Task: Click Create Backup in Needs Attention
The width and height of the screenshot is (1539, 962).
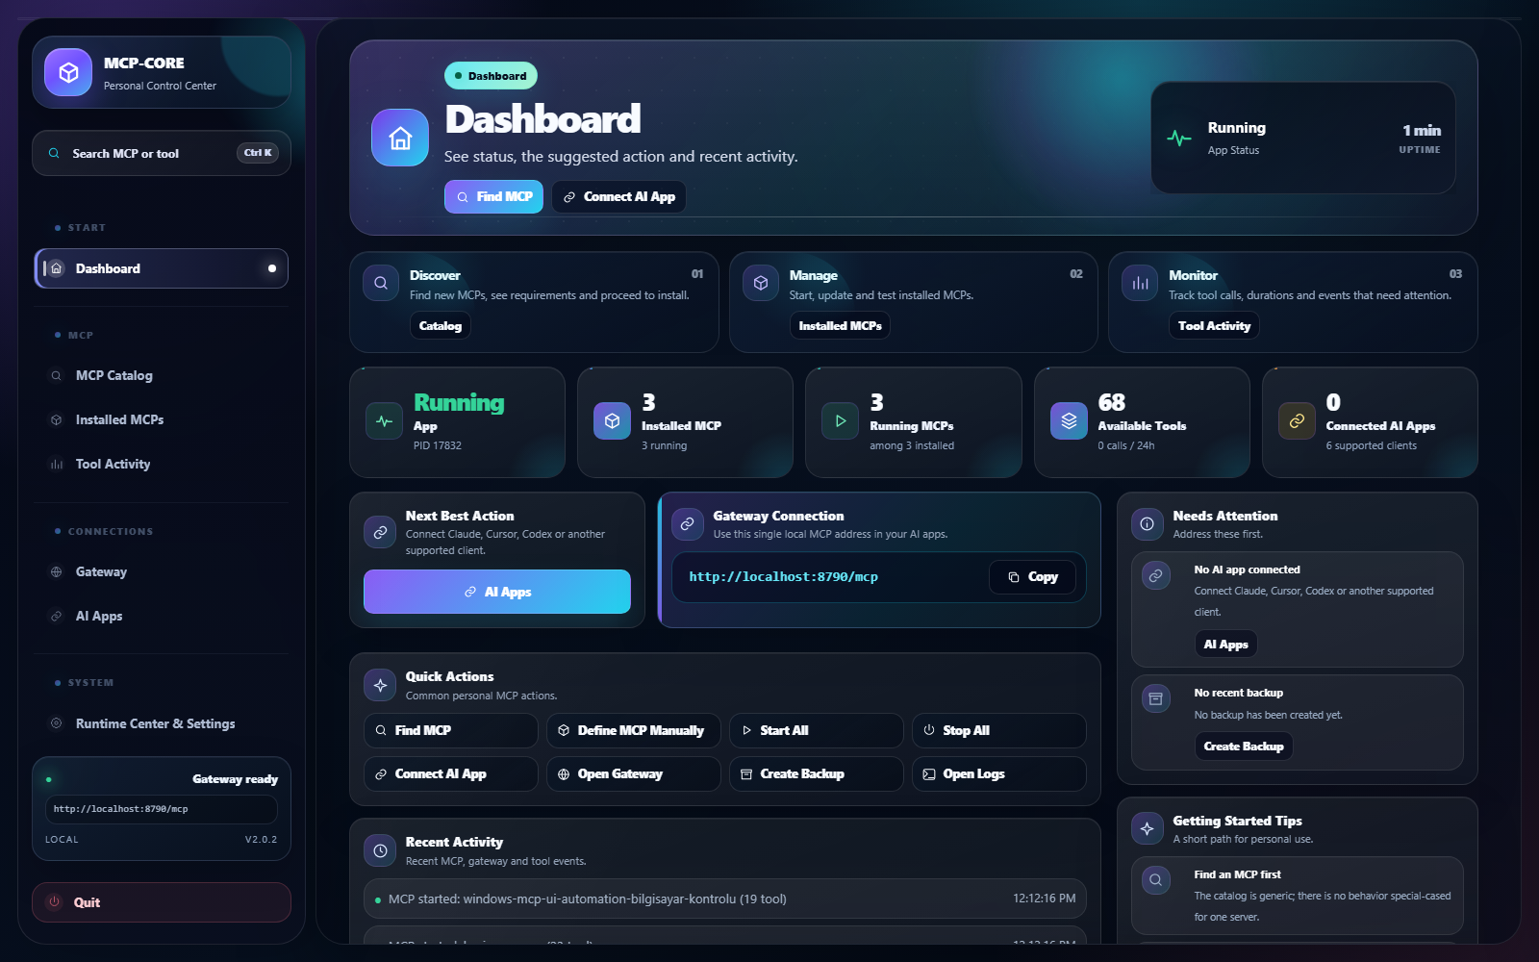Action: coord(1244,747)
